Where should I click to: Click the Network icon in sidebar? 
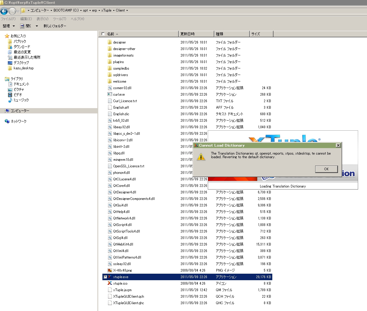coord(7,121)
